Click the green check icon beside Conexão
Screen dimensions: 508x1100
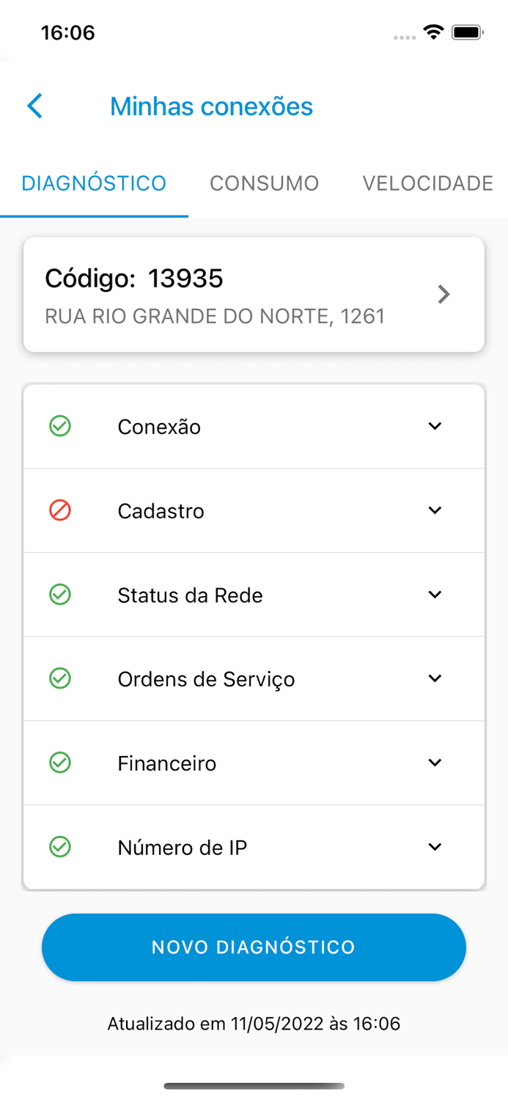click(60, 426)
